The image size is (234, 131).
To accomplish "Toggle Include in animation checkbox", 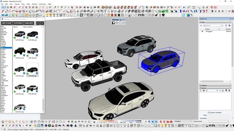I will [209, 112].
